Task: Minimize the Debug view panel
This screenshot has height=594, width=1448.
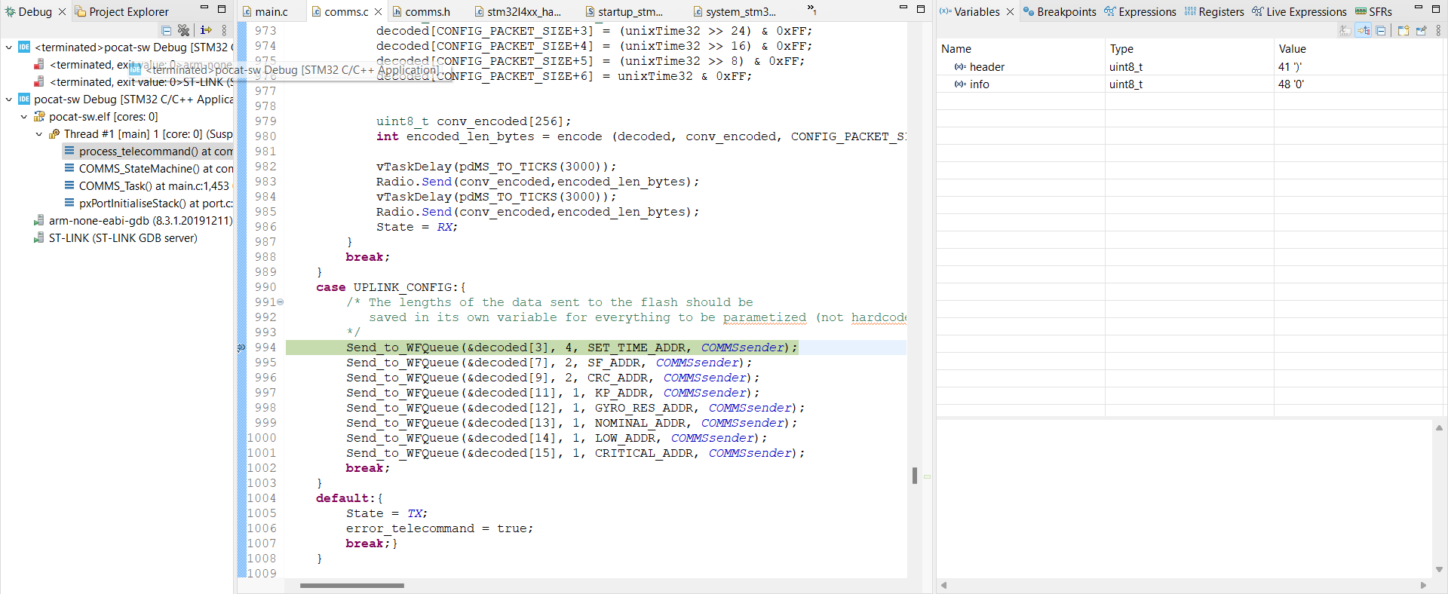Action: [x=204, y=9]
